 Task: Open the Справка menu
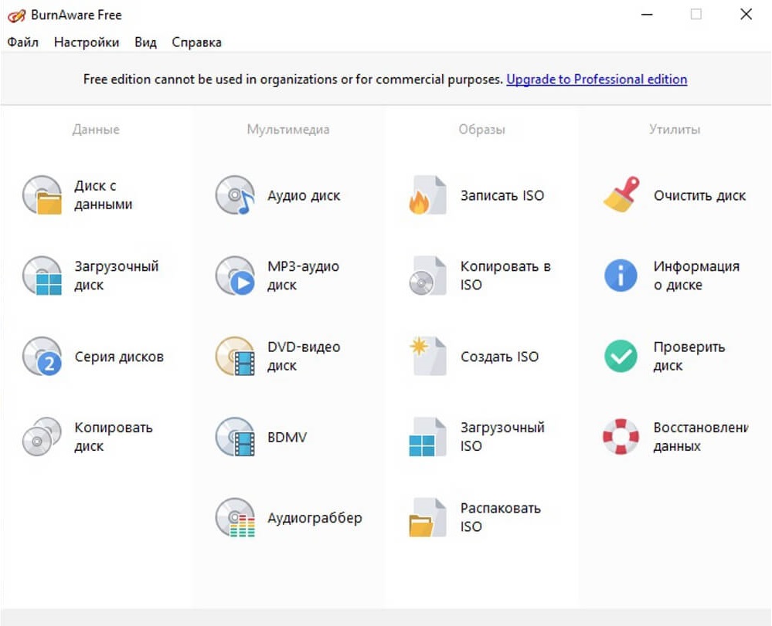[196, 42]
